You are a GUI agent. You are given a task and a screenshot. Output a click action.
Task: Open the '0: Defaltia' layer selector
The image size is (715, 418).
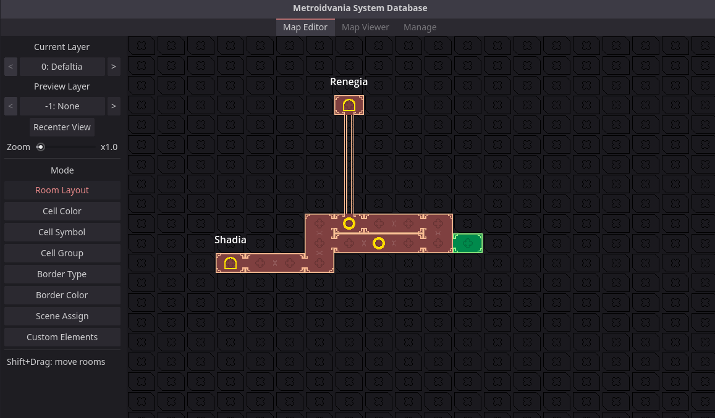[x=62, y=67]
